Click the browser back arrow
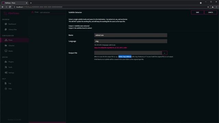The width and height of the screenshot is (219, 123). (x=3, y=7)
